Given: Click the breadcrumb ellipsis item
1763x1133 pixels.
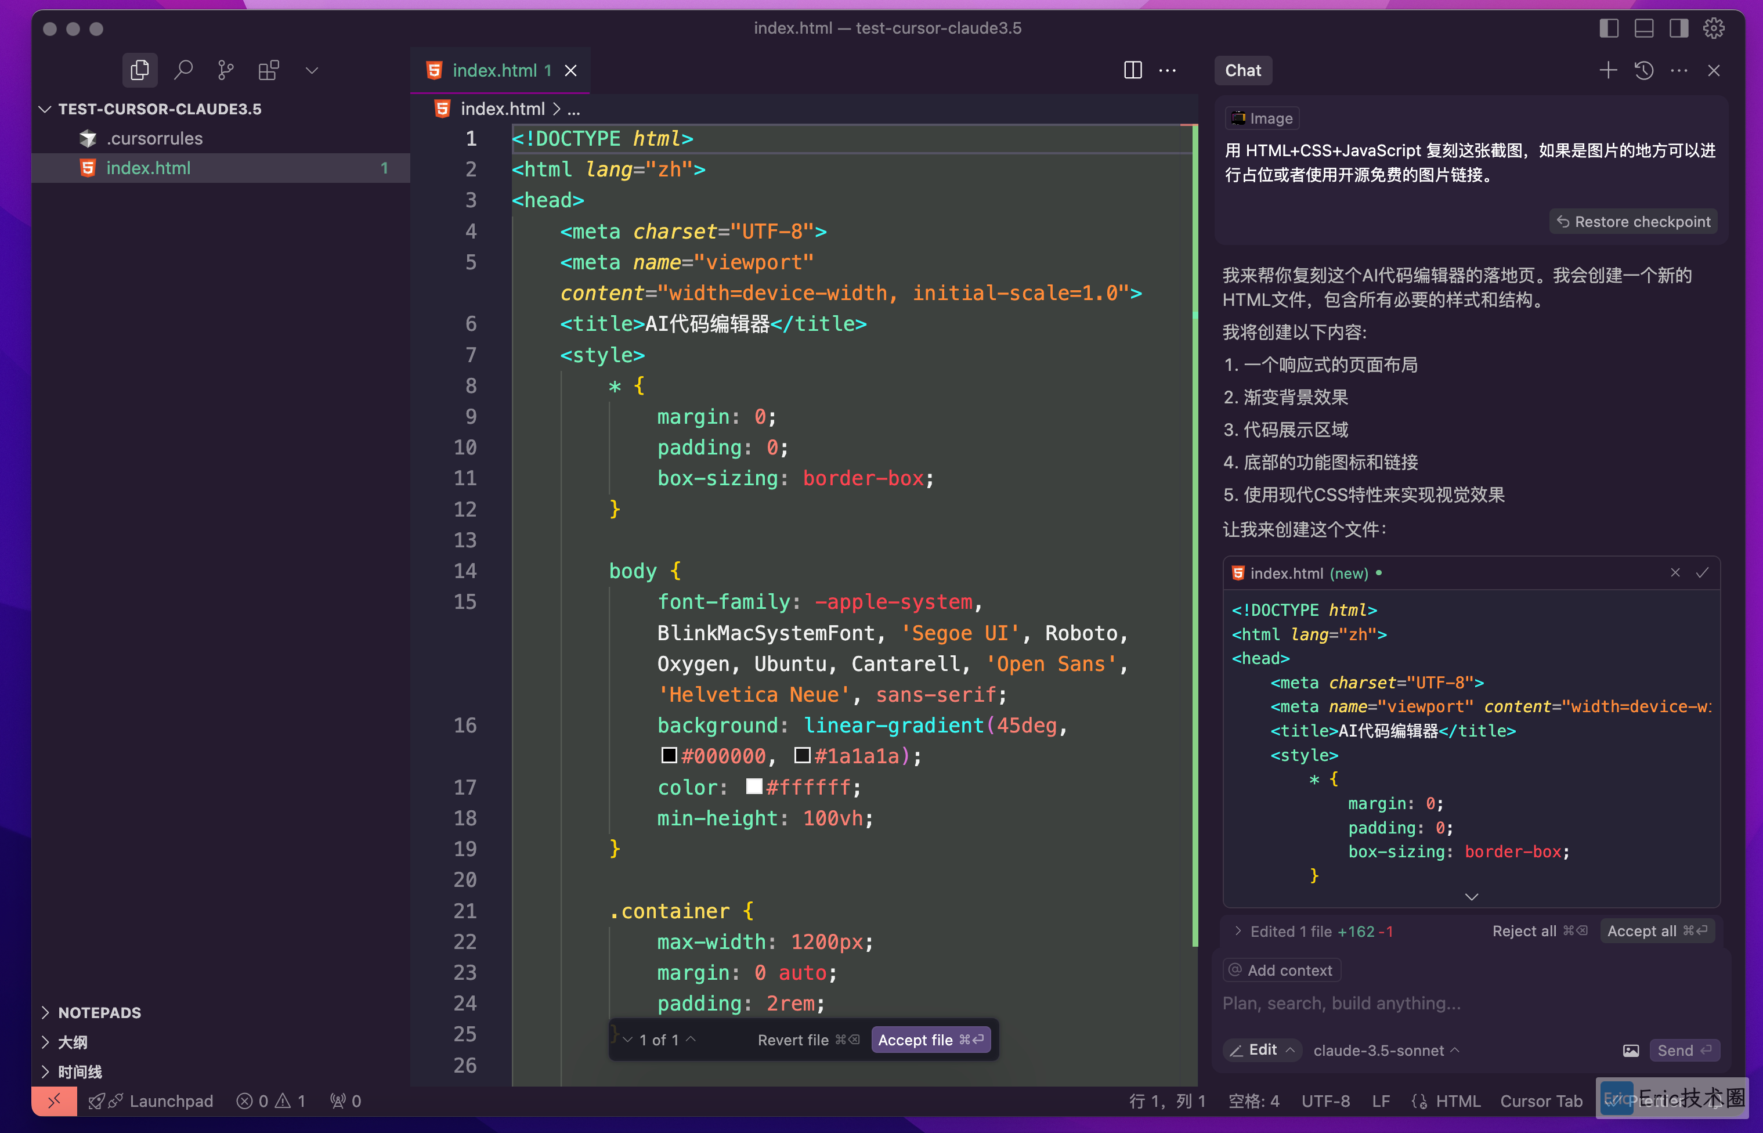Looking at the screenshot, I should tap(574, 109).
